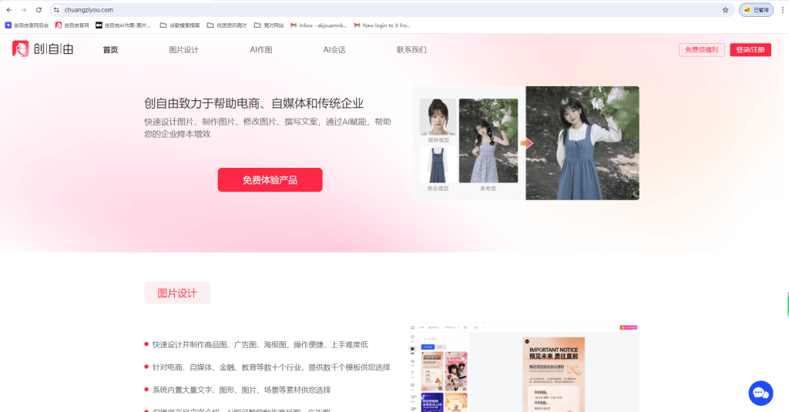Open the site information icon in address bar
The image size is (789, 412).
[56, 9]
